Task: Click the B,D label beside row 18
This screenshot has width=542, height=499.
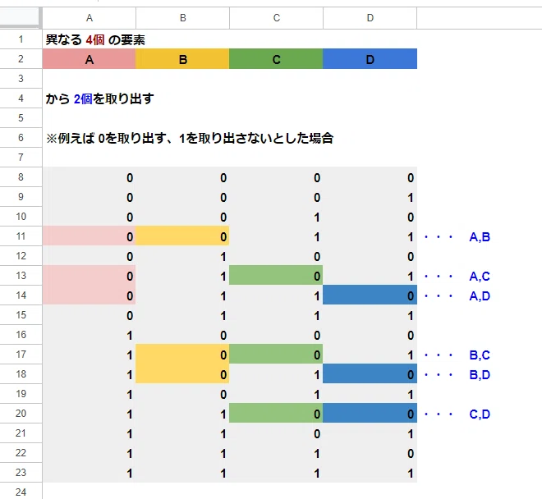Action: point(480,374)
